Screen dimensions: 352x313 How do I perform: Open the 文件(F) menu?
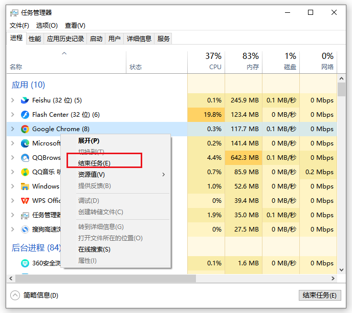pos(19,26)
